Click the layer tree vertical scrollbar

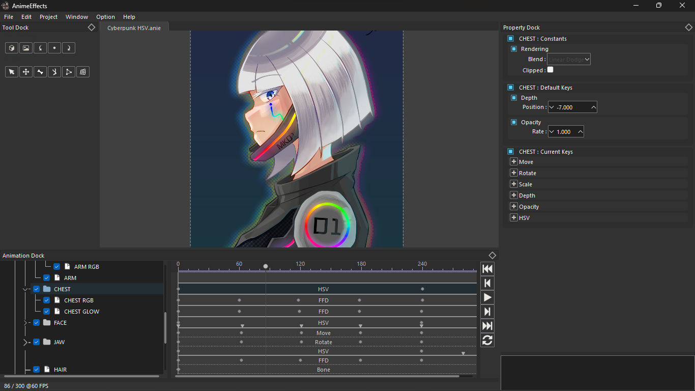point(165,328)
